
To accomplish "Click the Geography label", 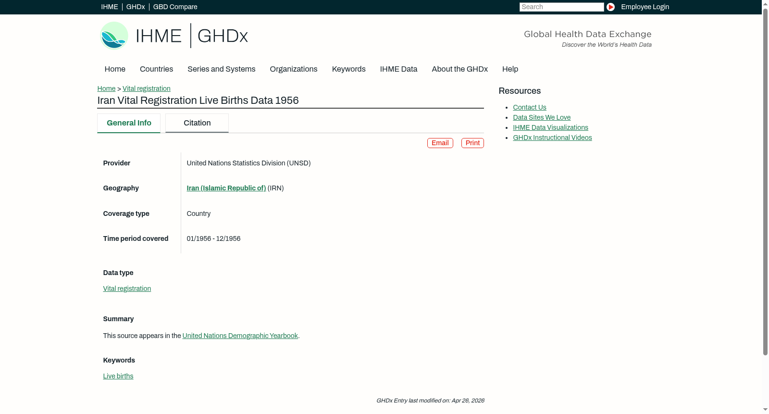I will point(121,188).
